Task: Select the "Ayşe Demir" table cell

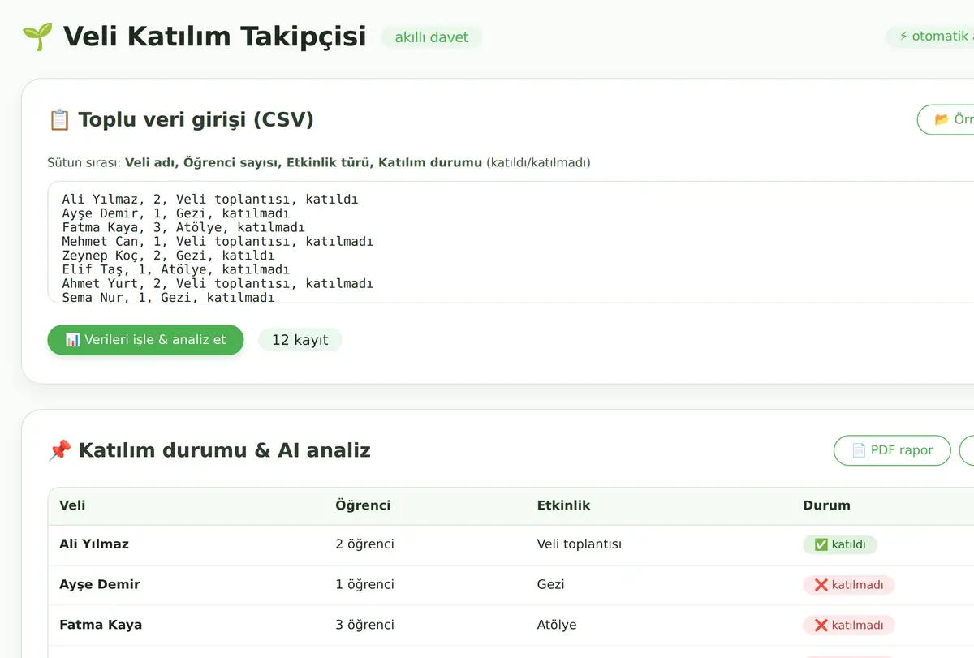Action: pyautogui.click(x=100, y=585)
